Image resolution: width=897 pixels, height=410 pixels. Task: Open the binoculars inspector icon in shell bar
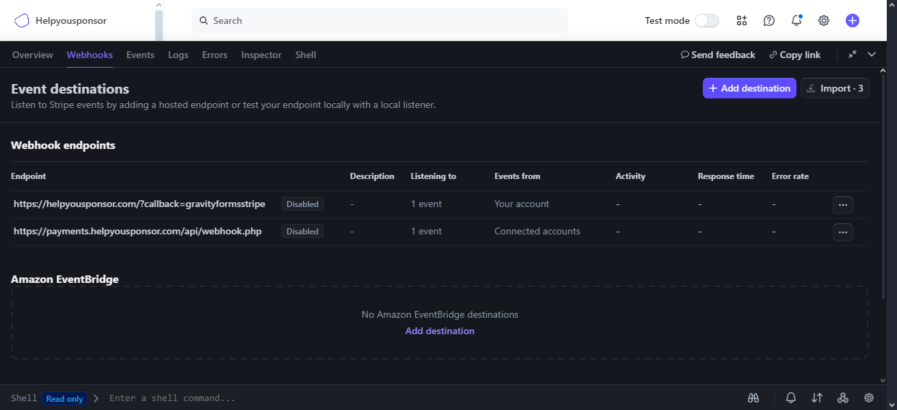coord(753,398)
